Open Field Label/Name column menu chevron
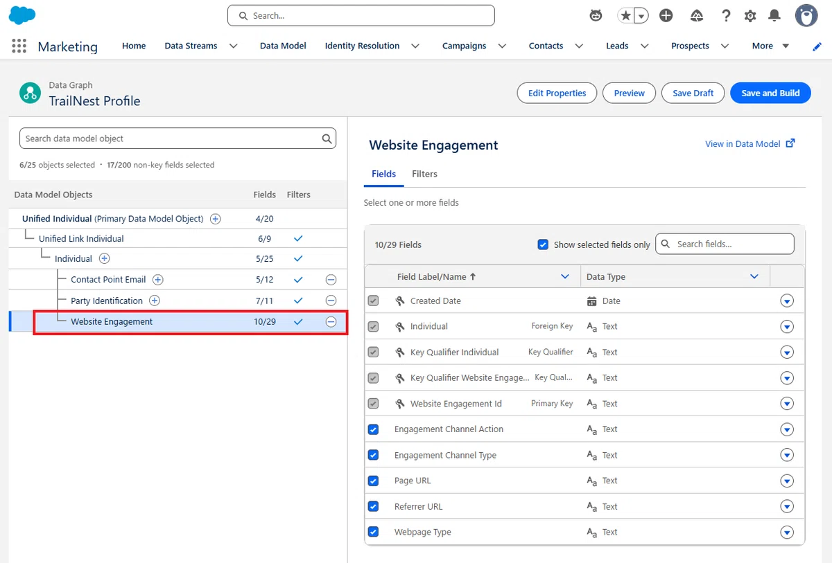This screenshot has height=563, width=832. tap(564, 276)
